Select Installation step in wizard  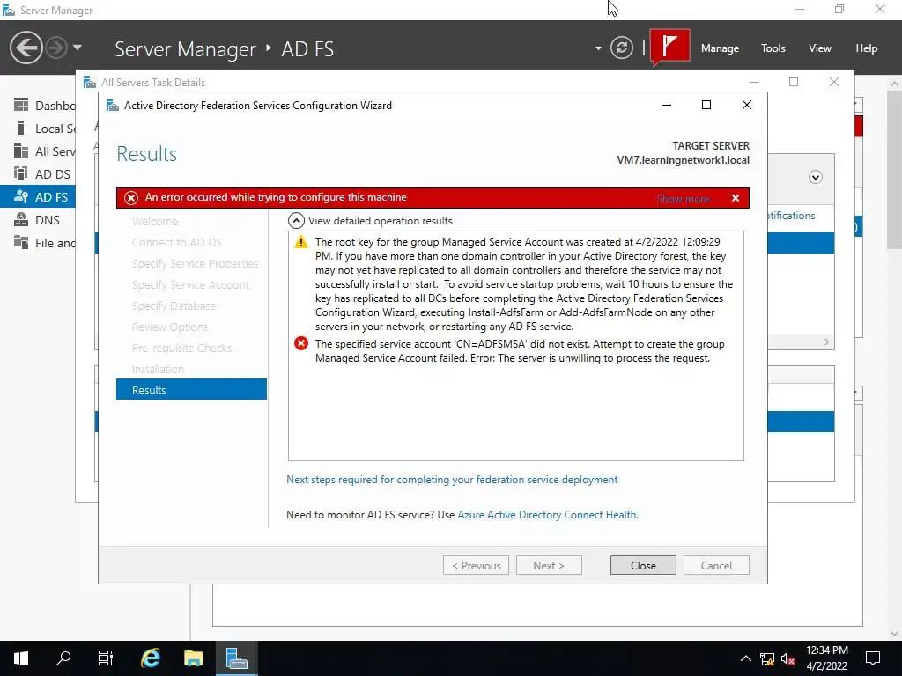[159, 369]
